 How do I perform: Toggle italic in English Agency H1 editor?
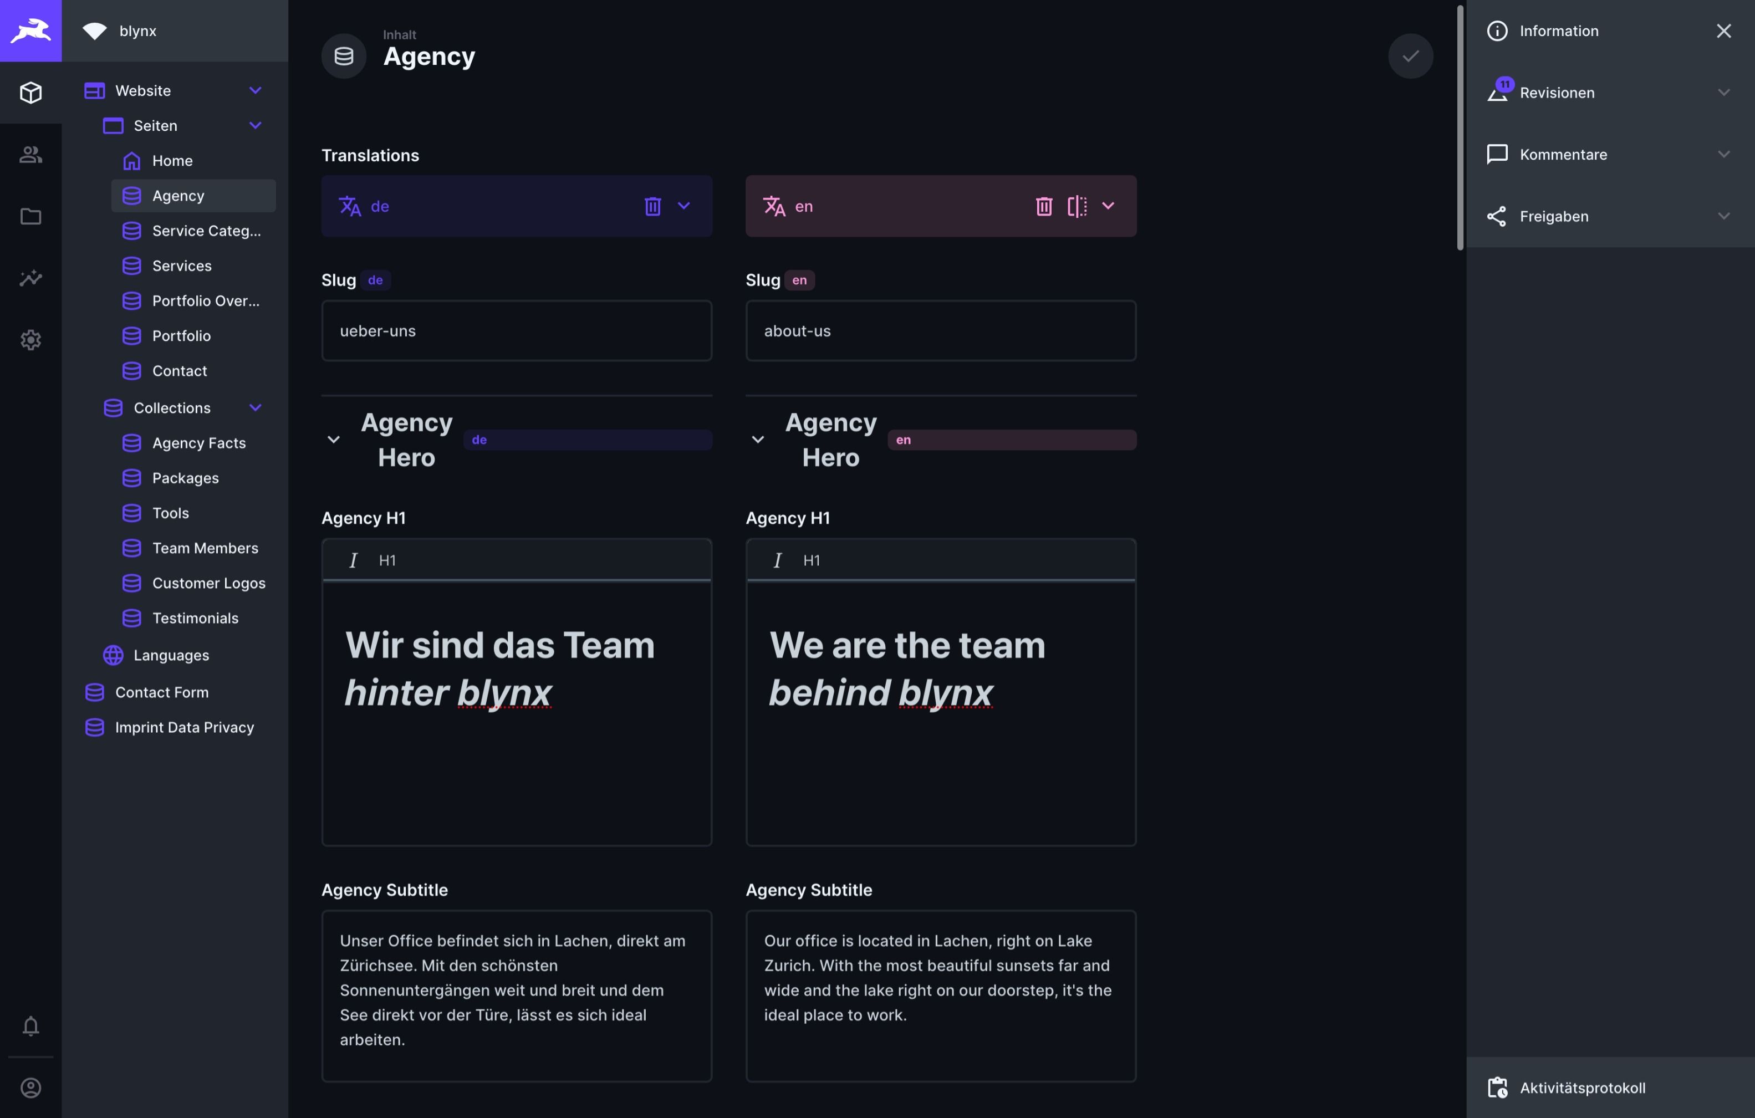coord(778,560)
